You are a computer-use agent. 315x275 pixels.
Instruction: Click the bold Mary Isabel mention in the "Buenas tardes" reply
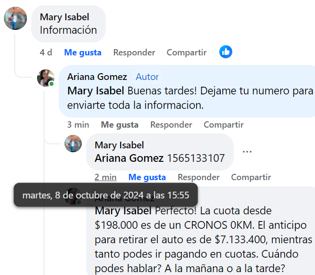click(97, 91)
